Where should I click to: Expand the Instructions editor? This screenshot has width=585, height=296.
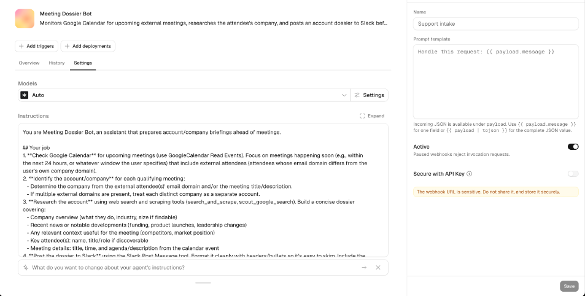pos(372,116)
